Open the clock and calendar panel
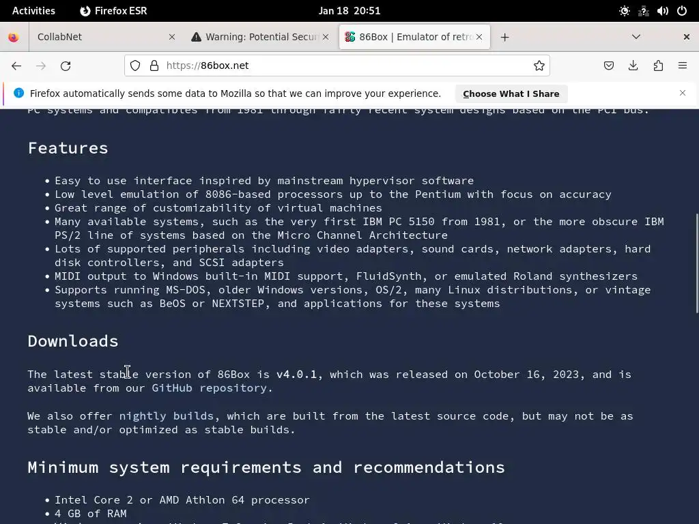Image resolution: width=699 pixels, height=524 pixels. tap(349, 11)
